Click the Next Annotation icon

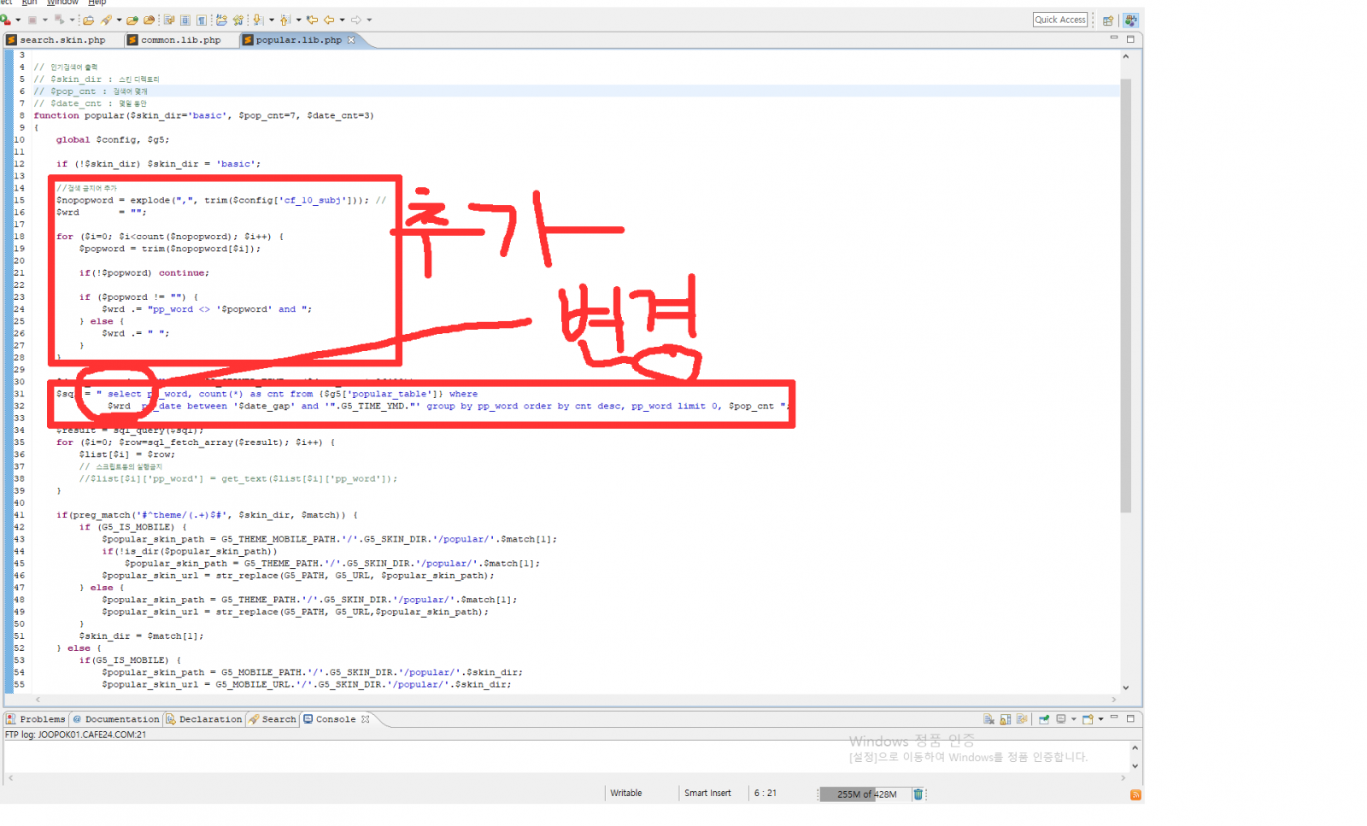[258, 20]
